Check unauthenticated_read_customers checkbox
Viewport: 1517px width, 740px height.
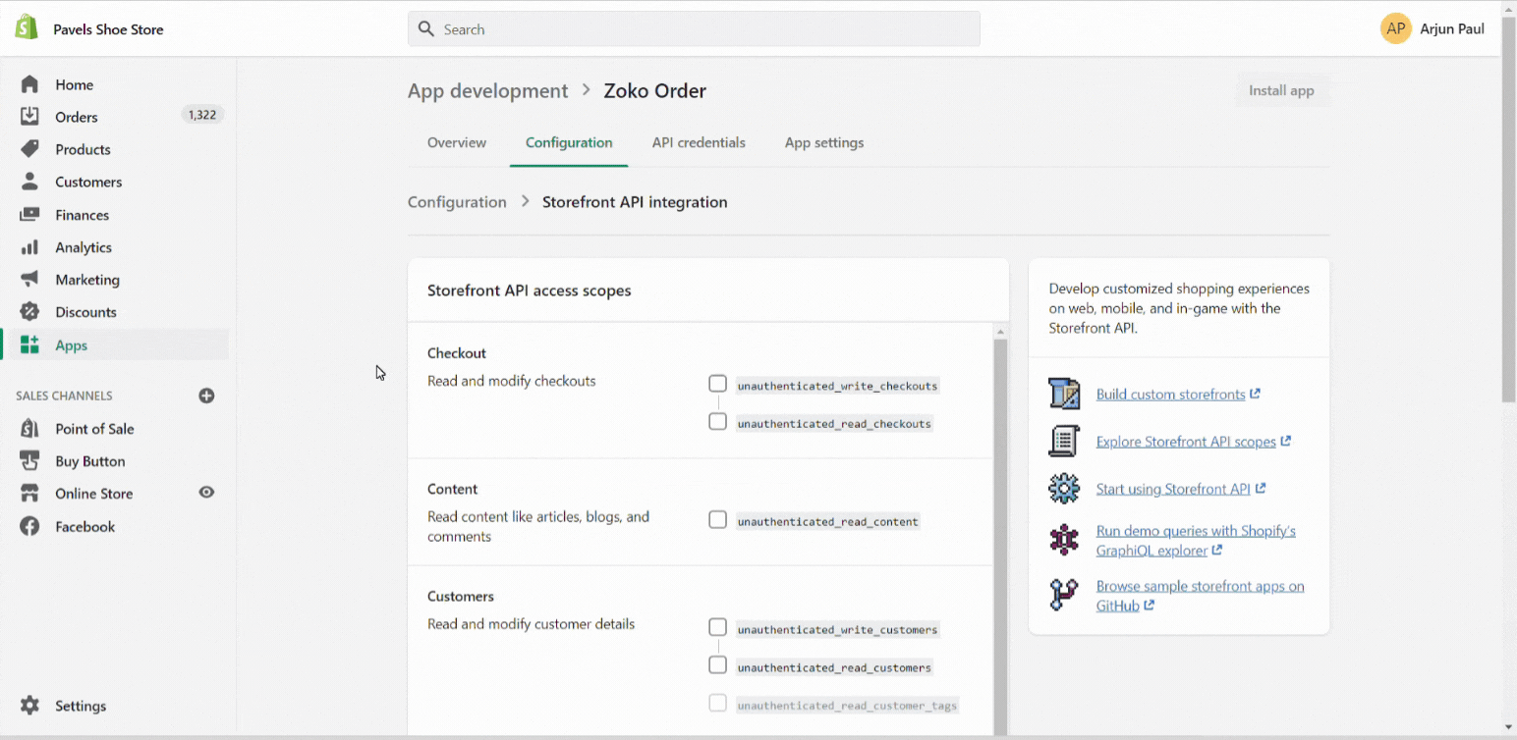[x=717, y=665]
